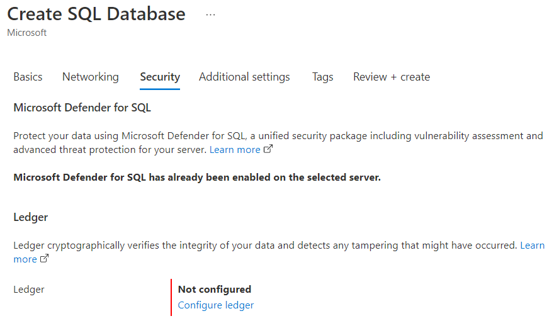Click the Create SQL Database page title
Image resolution: width=559 pixels, height=333 pixels.
[96, 14]
